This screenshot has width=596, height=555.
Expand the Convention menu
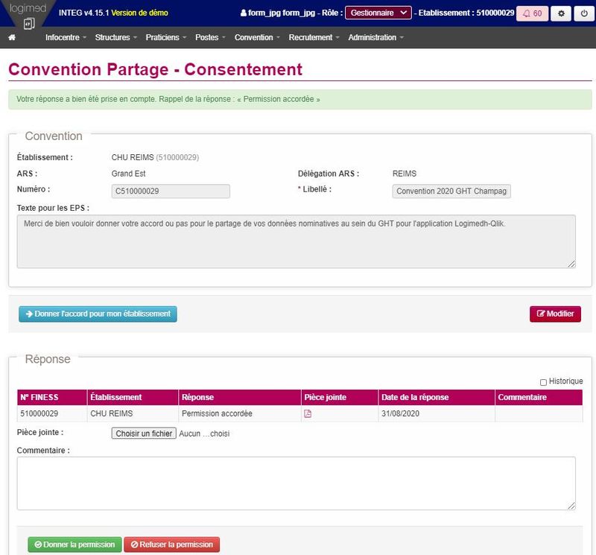[257, 37]
